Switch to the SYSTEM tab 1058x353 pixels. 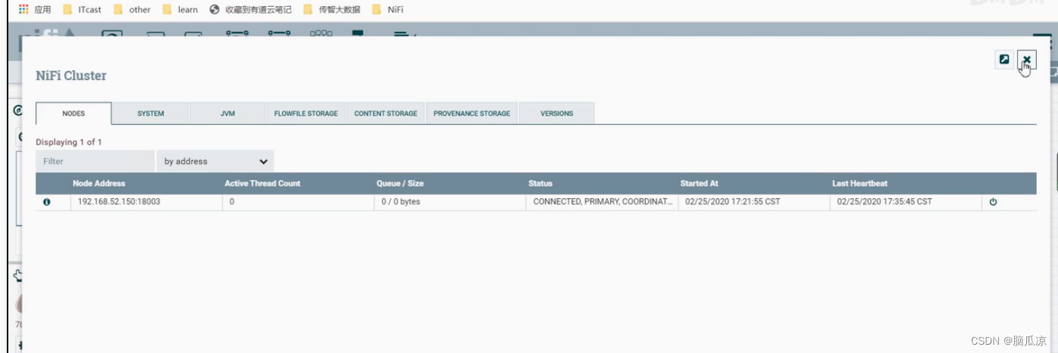[x=150, y=113]
